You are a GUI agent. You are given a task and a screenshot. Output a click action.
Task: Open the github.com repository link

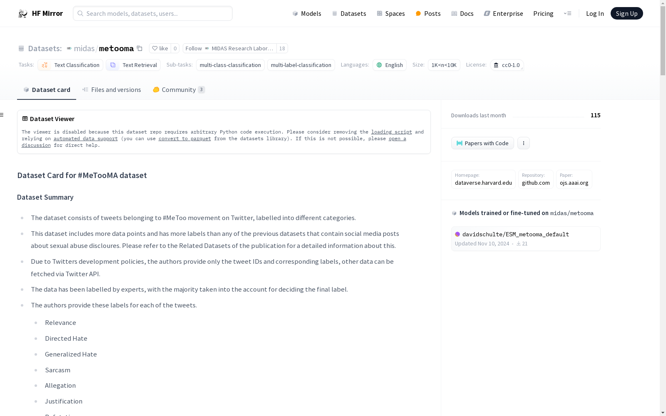point(536,179)
